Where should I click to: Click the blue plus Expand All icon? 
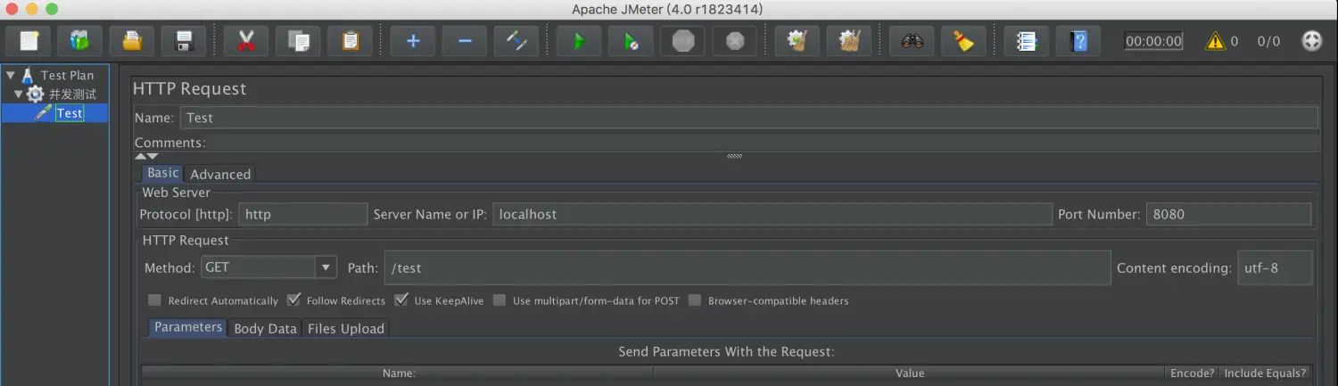tap(413, 41)
